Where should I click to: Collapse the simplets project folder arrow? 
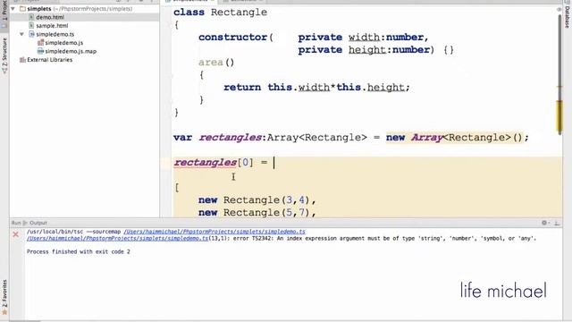[13, 8]
